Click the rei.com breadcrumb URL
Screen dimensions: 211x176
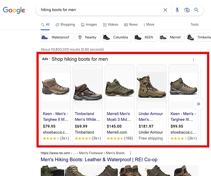pyautogui.click(x=83, y=153)
